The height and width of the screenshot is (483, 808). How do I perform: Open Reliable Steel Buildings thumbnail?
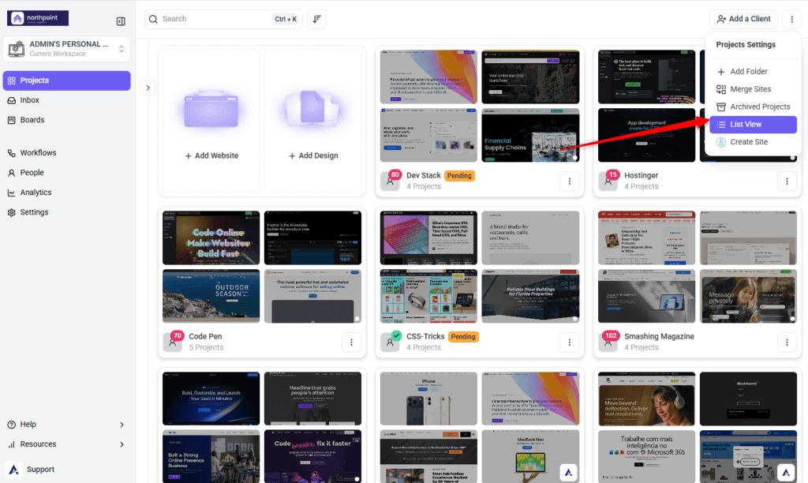530,296
